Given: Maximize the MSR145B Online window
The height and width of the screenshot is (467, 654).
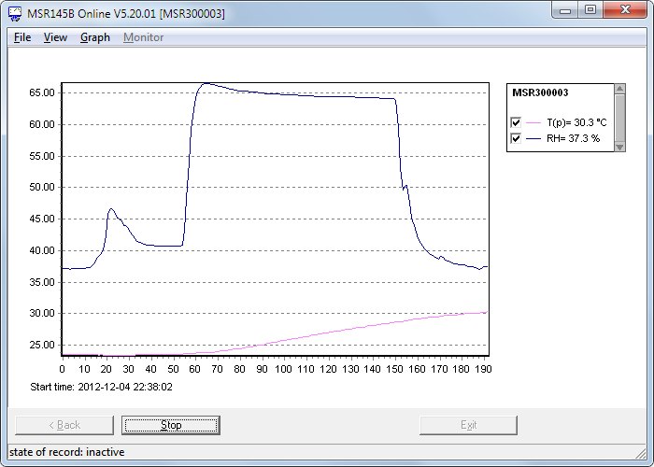Looking at the screenshot, I should [x=590, y=10].
